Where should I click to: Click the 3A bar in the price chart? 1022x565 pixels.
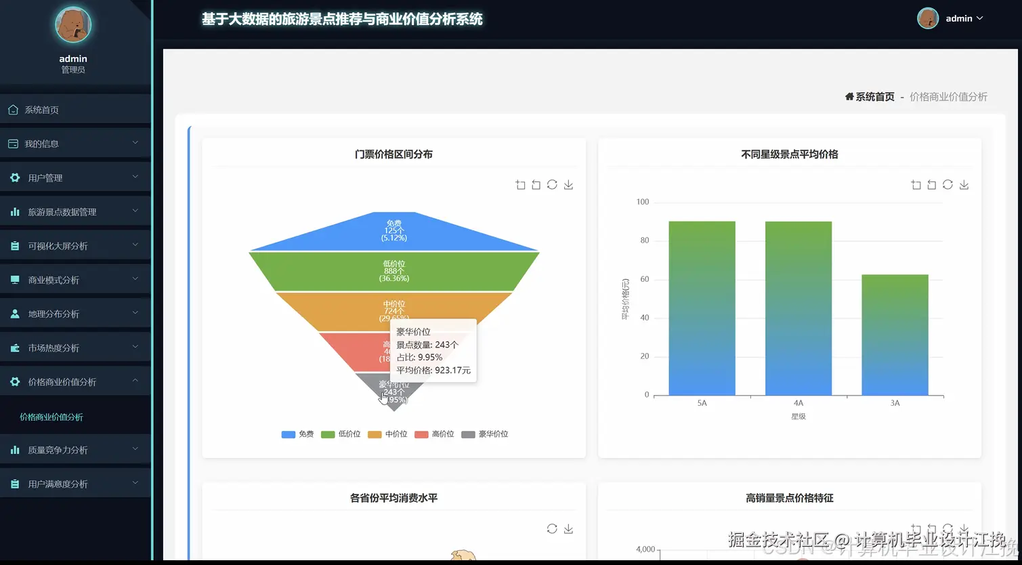pyautogui.click(x=895, y=335)
